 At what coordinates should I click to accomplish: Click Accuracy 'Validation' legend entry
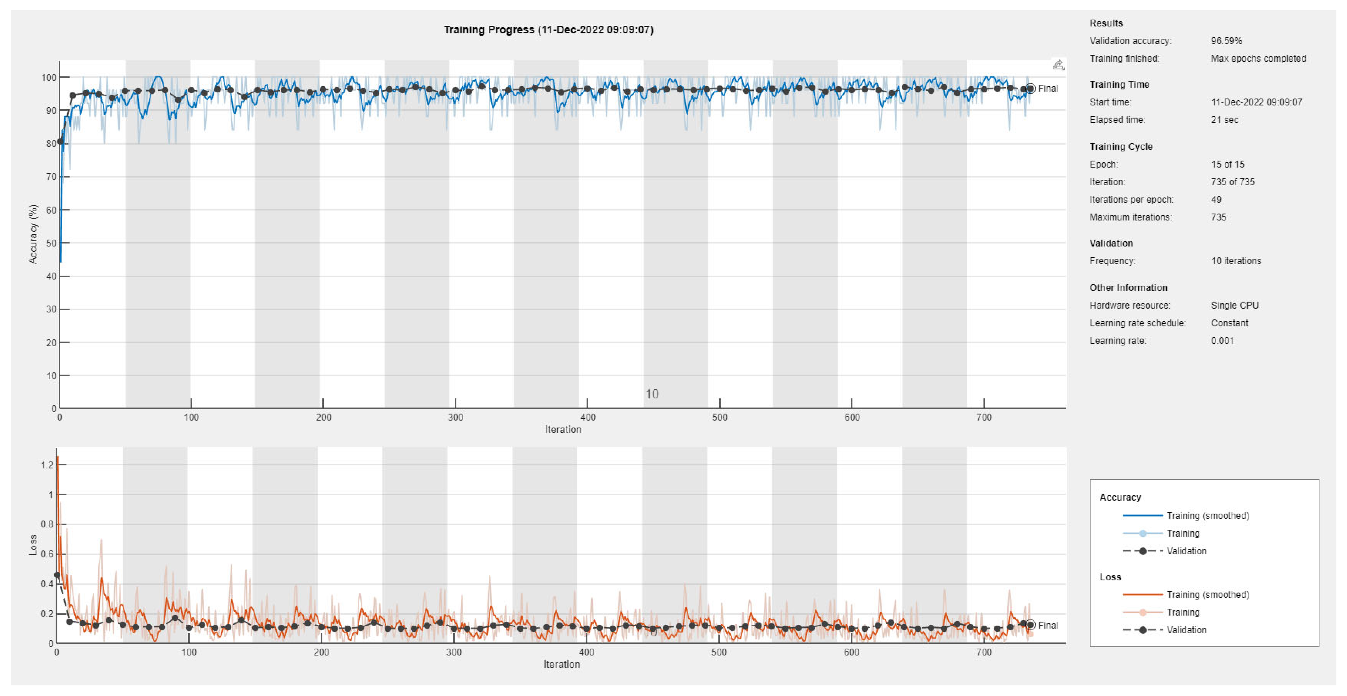pos(1165,551)
